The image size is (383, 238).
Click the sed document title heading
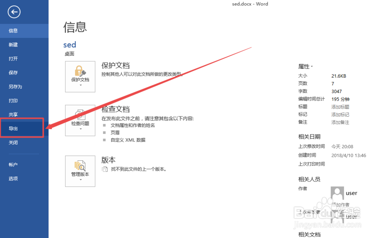(70, 44)
